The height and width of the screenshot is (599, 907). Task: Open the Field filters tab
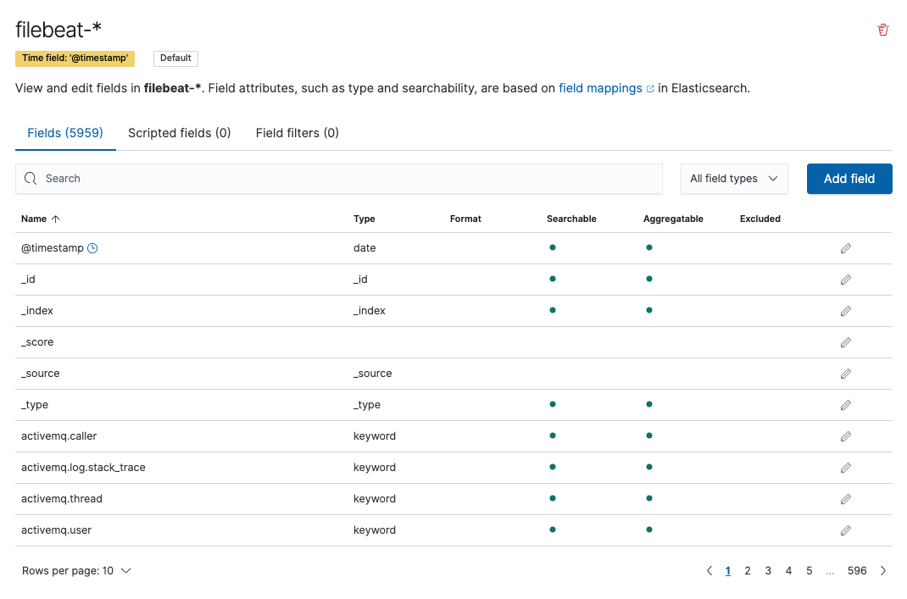tap(297, 133)
